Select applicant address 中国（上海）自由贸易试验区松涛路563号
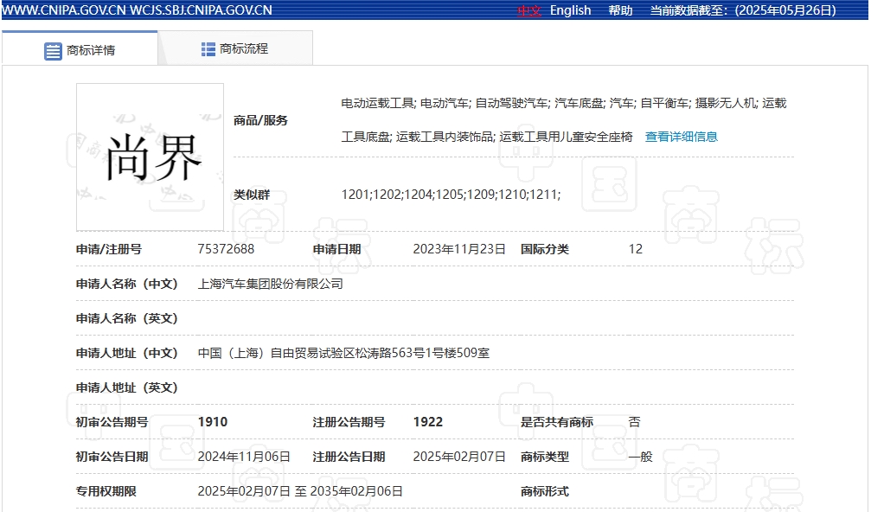 [344, 353]
